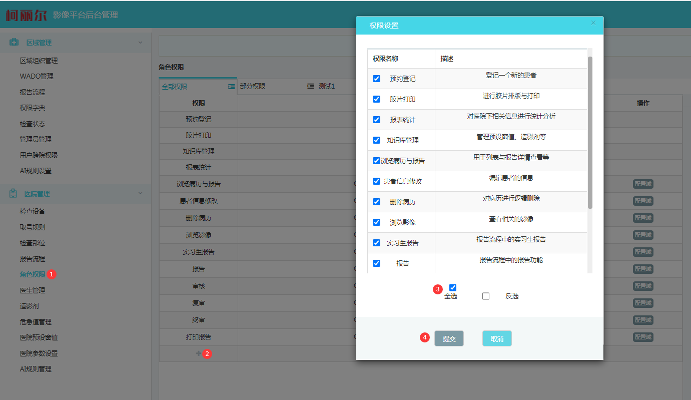Toggle the 全选 checkbox
This screenshot has height=400, width=691.
click(453, 287)
